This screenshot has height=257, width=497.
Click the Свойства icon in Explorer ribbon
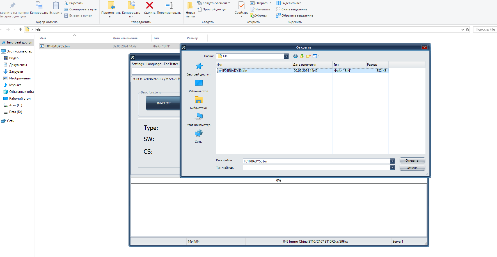(x=241, y=6)
